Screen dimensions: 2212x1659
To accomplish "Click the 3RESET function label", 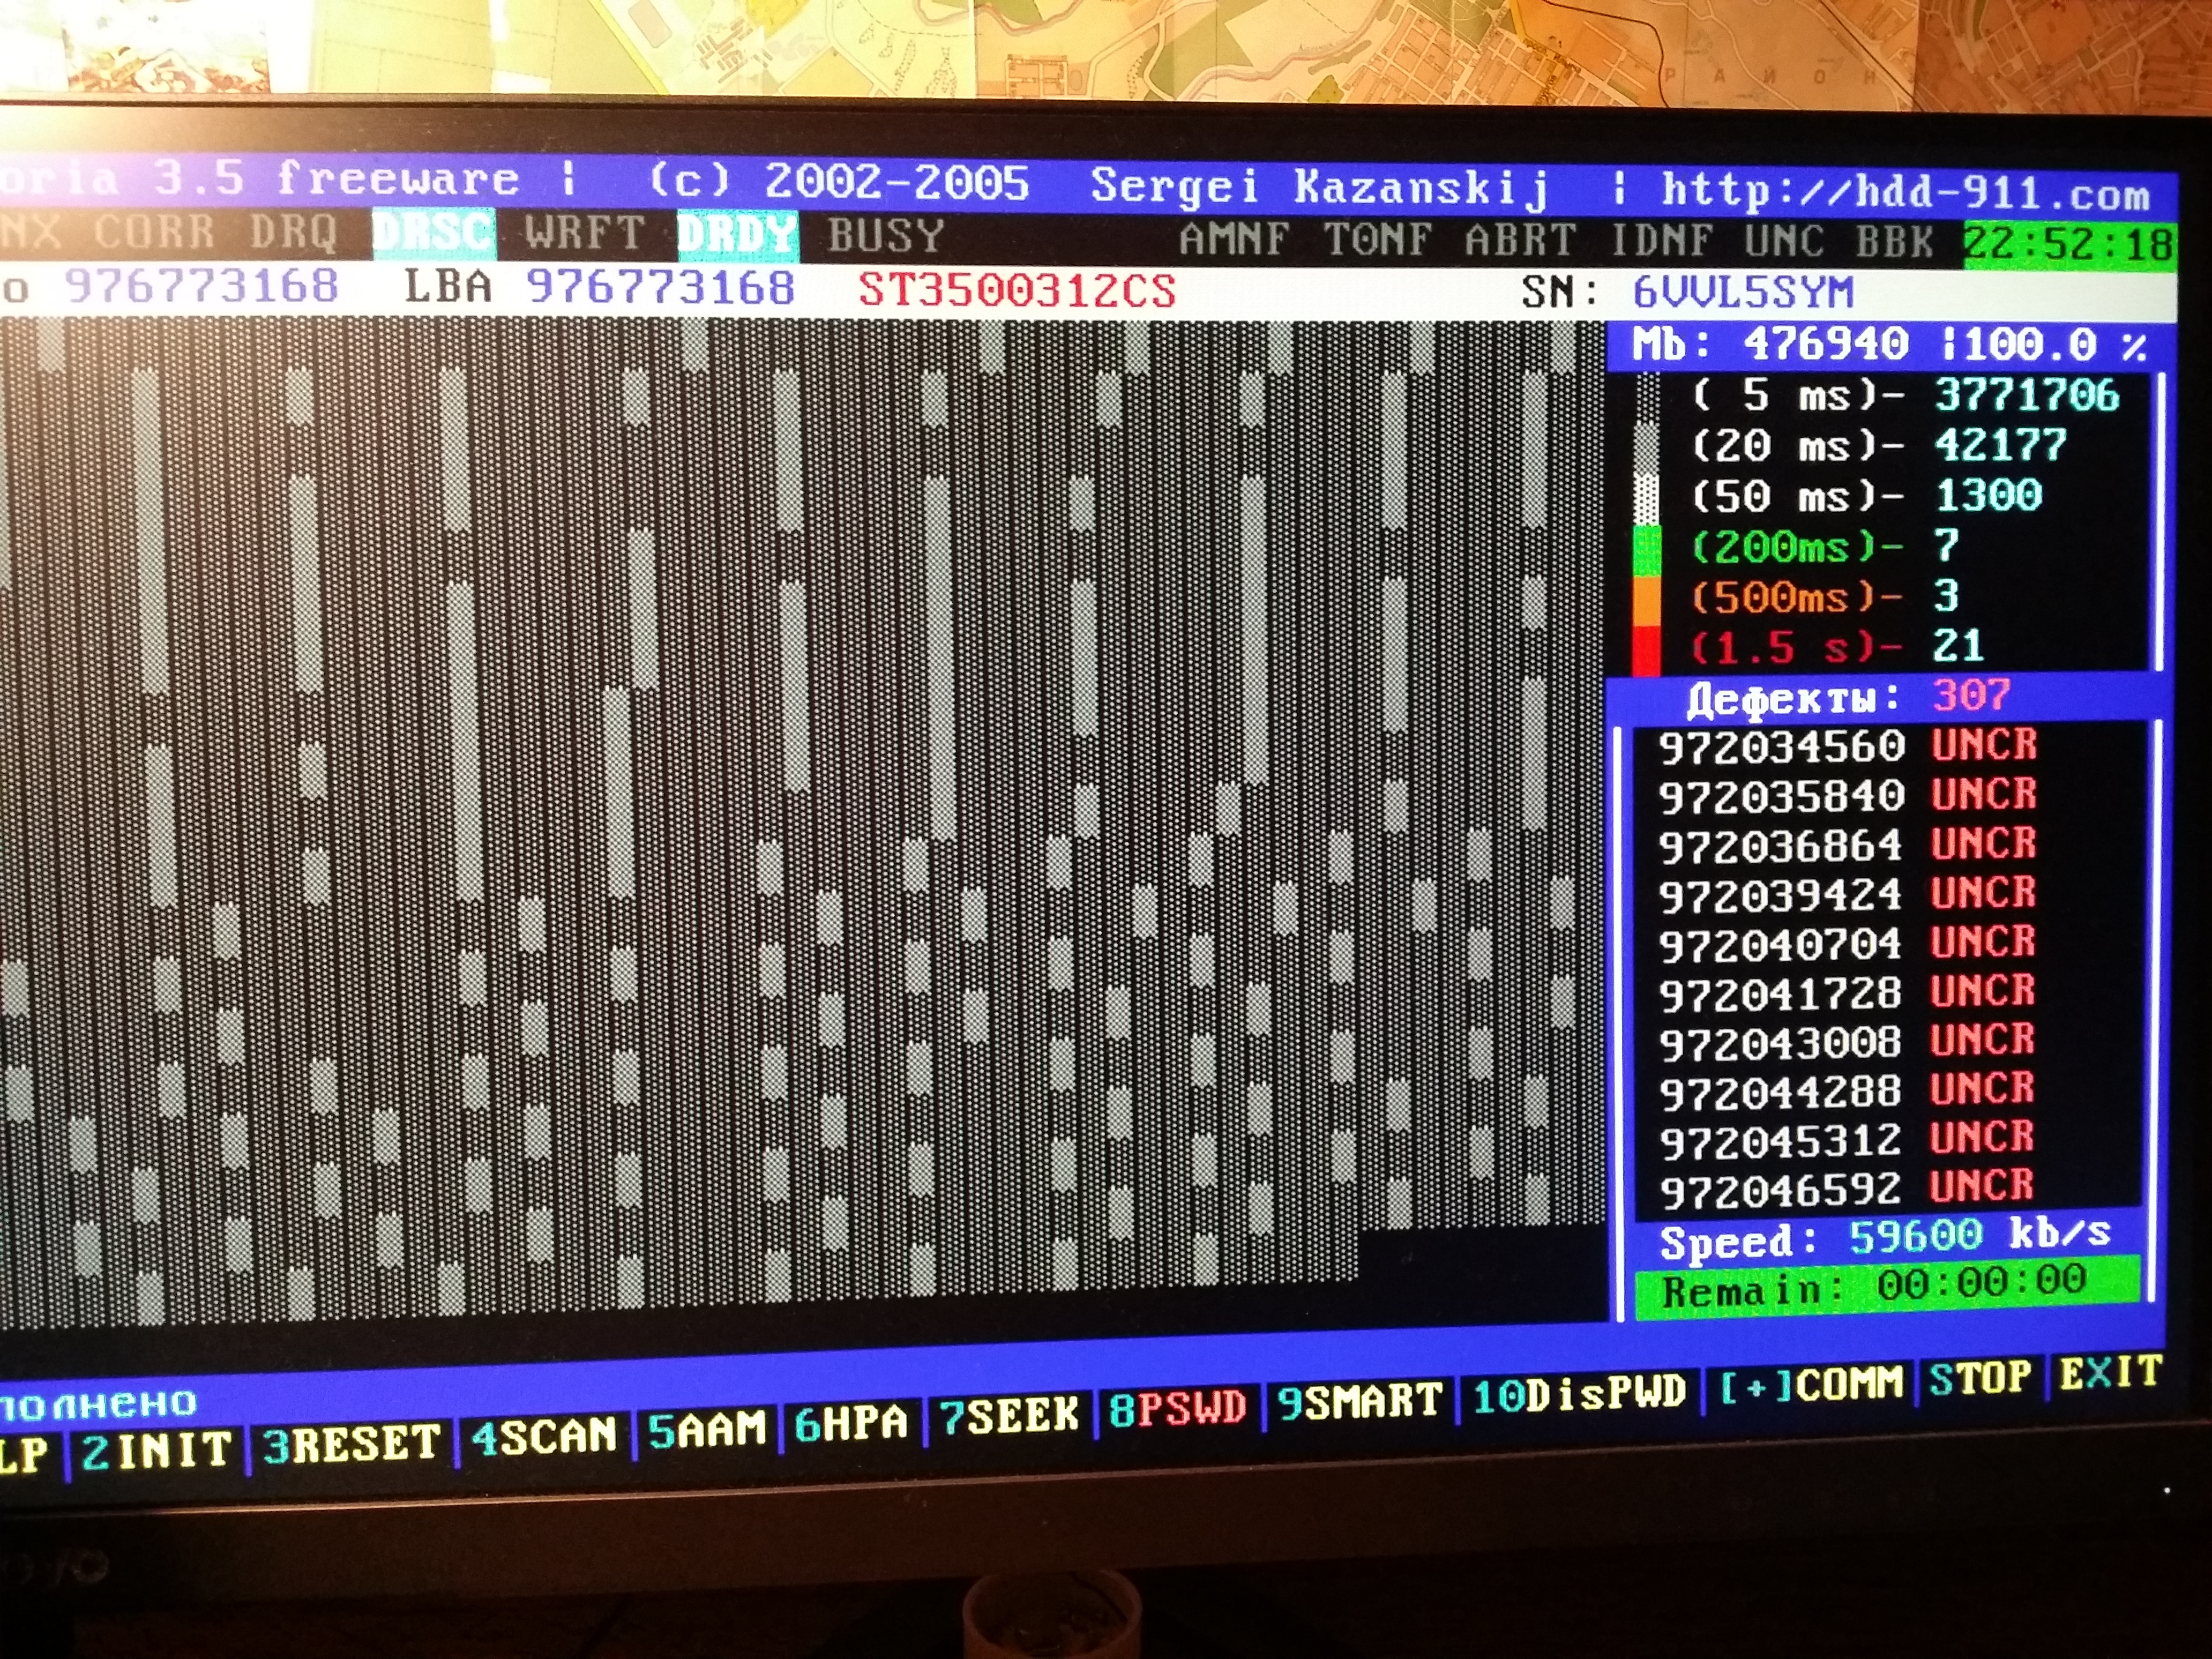I will pos(351,1445).
